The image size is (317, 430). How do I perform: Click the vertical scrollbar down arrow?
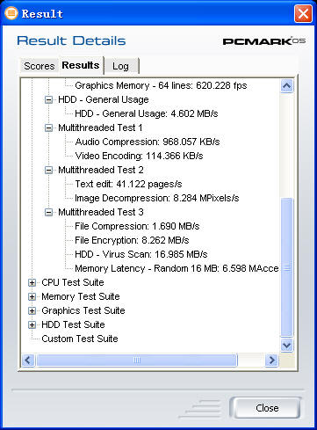coord(286,345)
